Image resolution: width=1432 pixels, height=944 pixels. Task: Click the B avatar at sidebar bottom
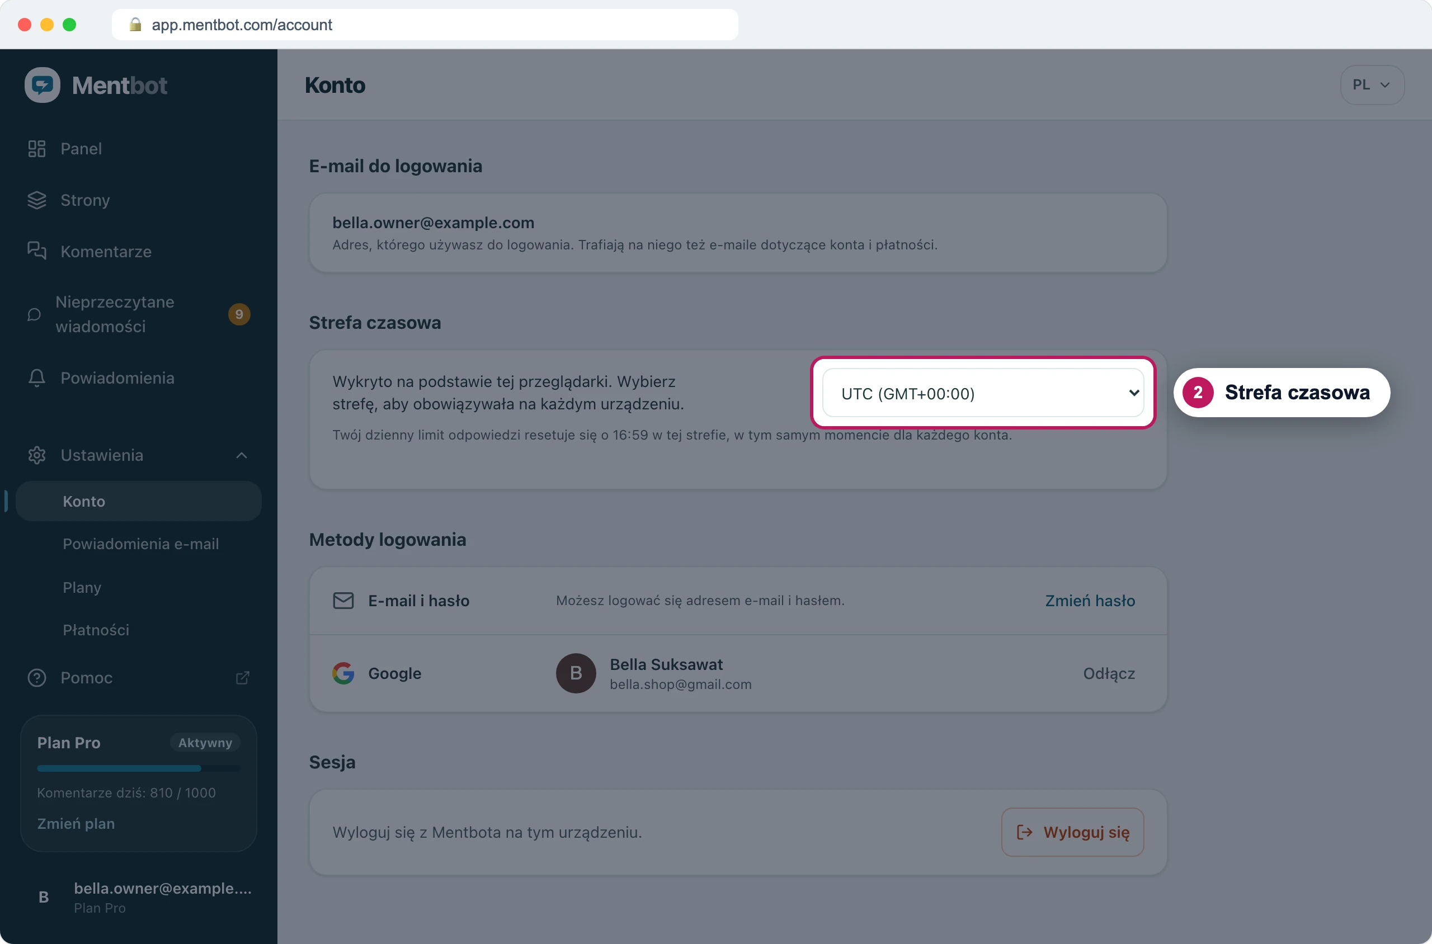point(44,897)
